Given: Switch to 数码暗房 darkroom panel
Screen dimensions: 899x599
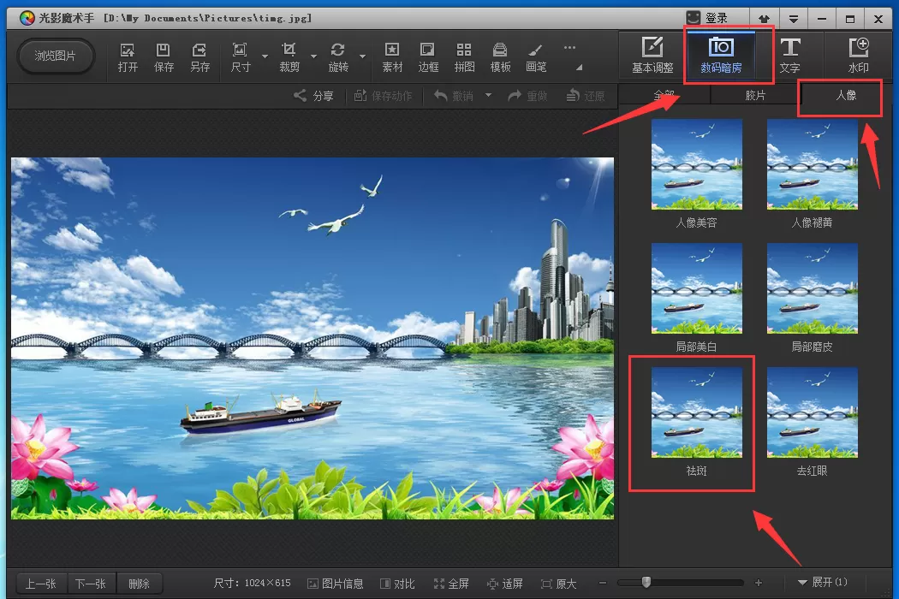Looking at the screenshot, I should click(x=721, y=56).
